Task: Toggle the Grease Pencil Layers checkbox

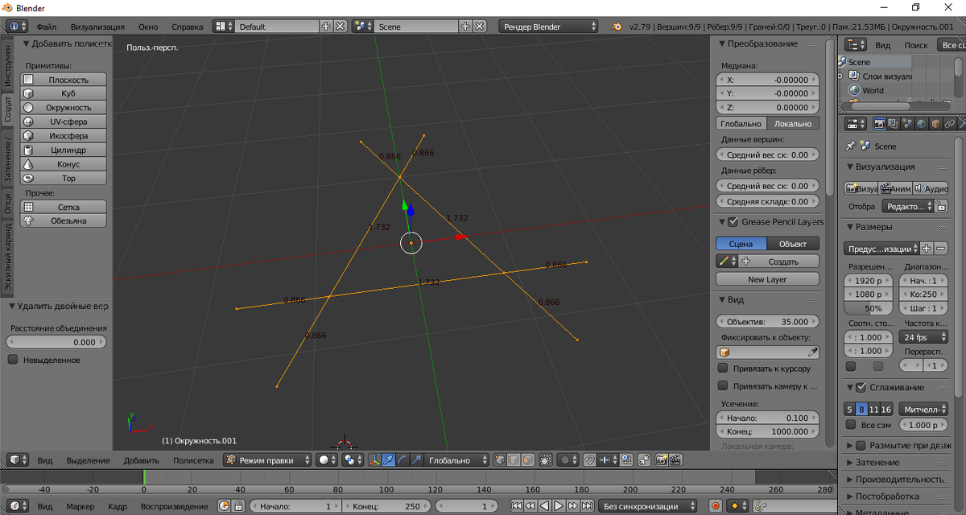Action: point(733,222)
